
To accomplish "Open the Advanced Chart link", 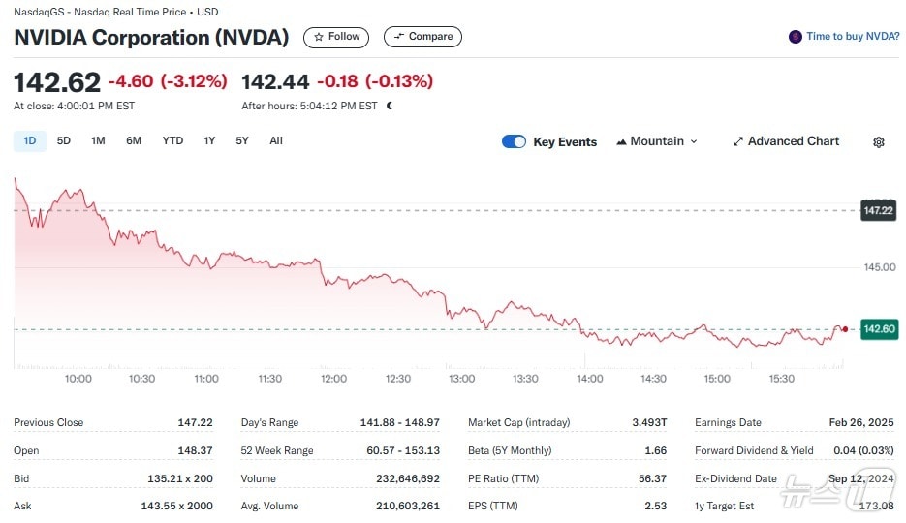I will [793, 141].
